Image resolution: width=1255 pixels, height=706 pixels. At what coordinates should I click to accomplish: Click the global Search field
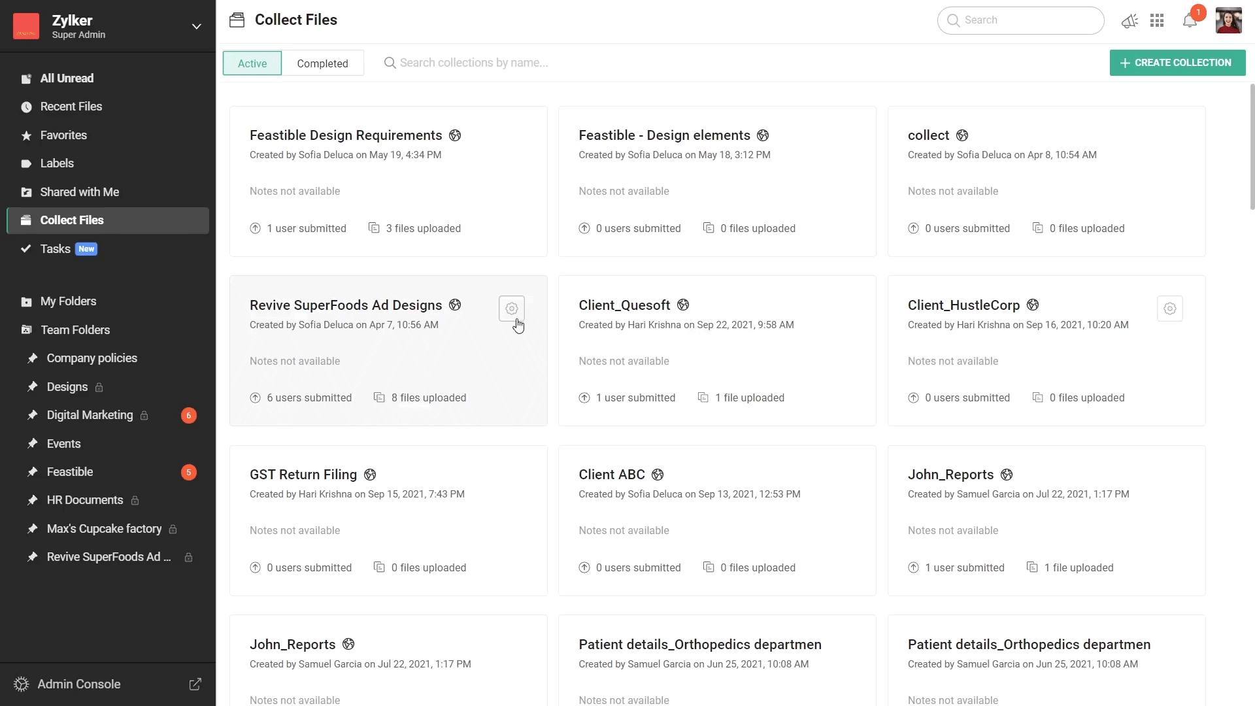click(x=1020, y=20)
